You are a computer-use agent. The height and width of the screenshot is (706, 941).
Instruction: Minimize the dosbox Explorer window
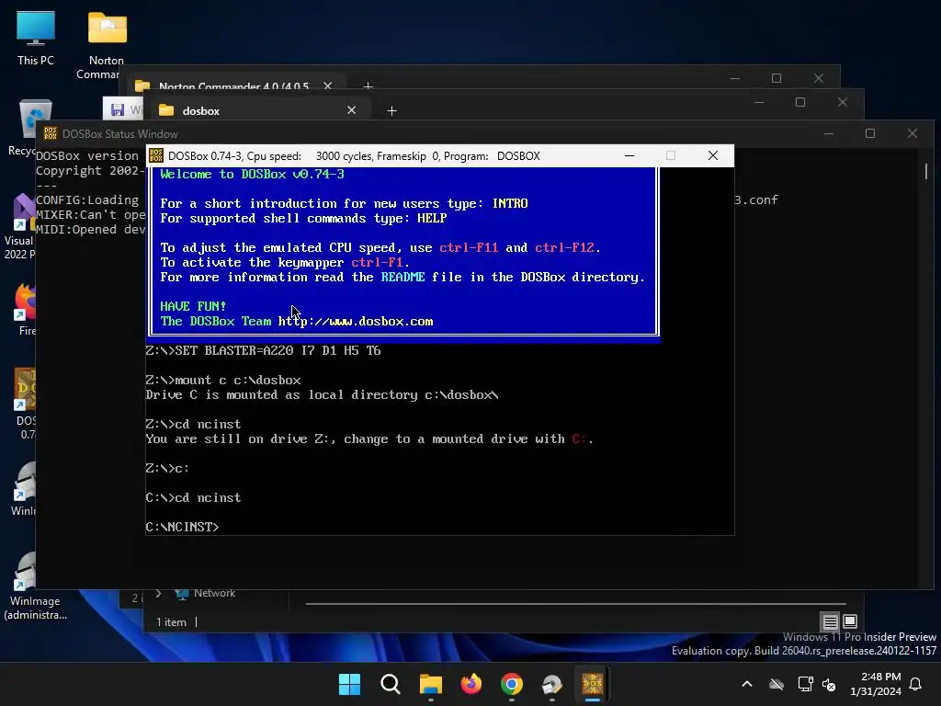click(x=758, y=102)
